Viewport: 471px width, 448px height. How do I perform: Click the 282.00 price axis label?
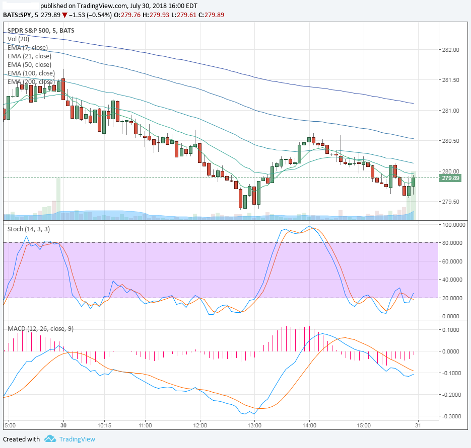tap(450, 50)
